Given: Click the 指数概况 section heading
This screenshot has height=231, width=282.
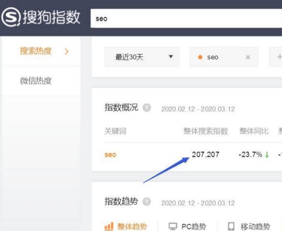Looking at the screenshot, I should (121, 108).
